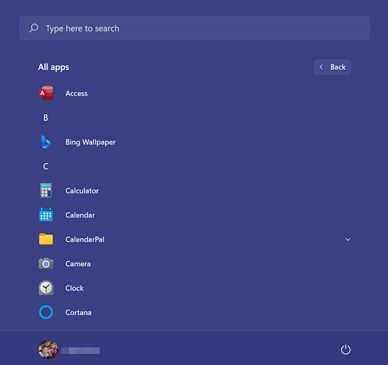Go Back to pinned apps
The width and height of the screenshot is (388, 365).
pos(332,67)
